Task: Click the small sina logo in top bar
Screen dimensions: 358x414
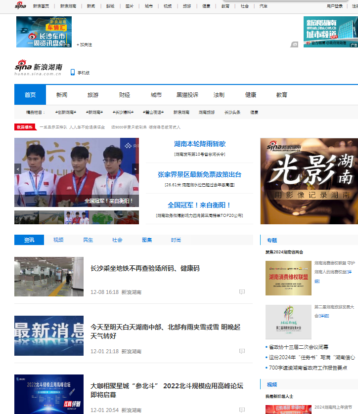Action: click(20, 5)
